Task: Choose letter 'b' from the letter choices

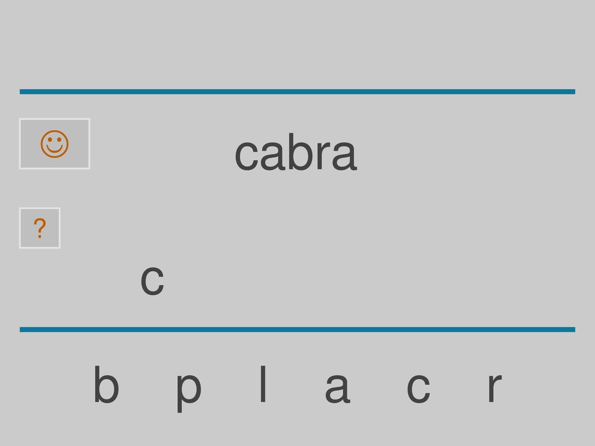Action: (106, 384)
